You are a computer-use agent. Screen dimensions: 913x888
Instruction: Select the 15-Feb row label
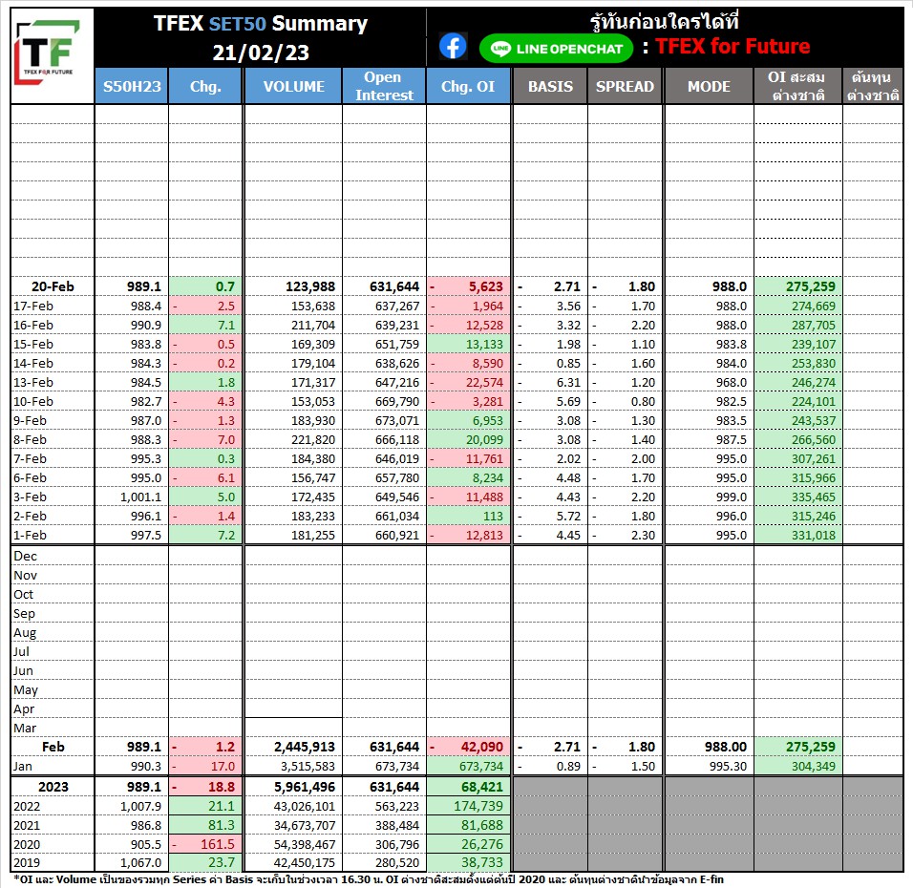(33, 344)
